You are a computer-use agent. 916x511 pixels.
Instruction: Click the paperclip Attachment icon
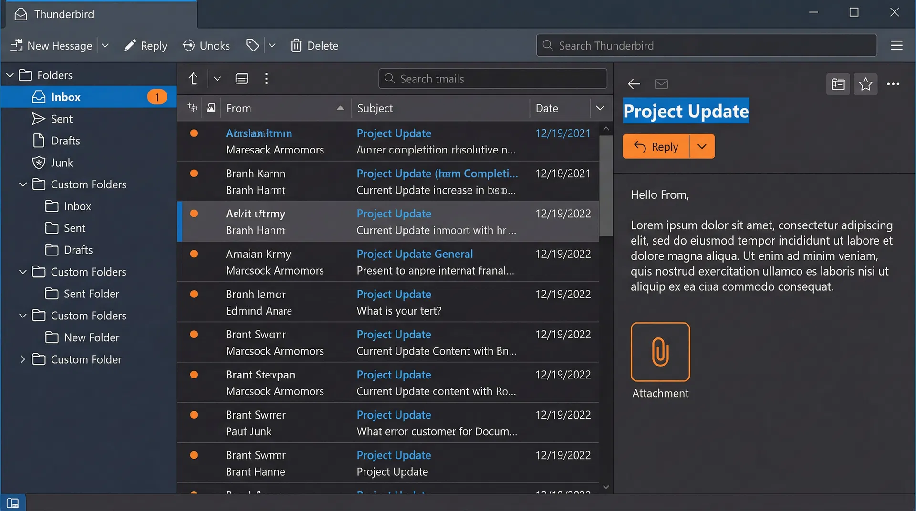point(660,352)
